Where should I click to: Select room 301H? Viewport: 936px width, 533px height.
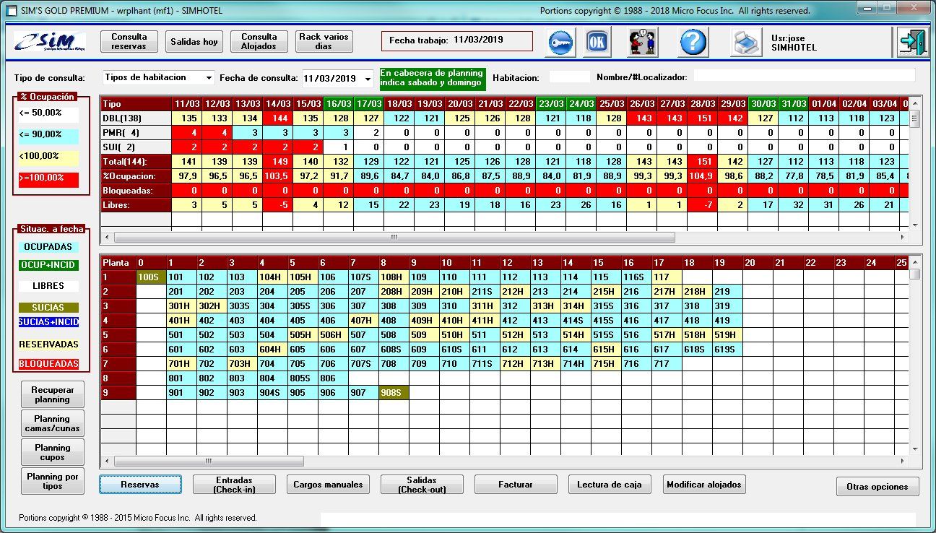click(x=181, y=305)
